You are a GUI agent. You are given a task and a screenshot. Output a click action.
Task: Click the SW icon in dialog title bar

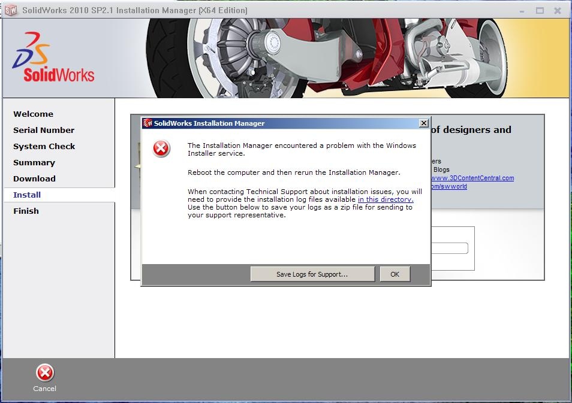coord(147,123)
